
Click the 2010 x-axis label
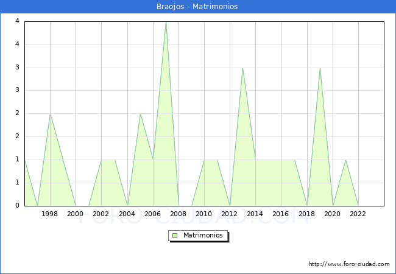tap(203, 214)
